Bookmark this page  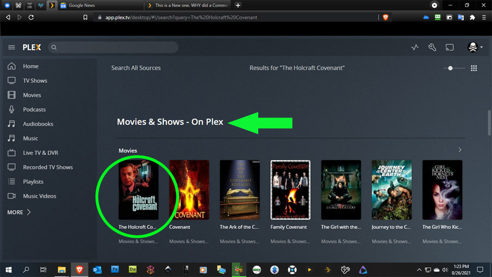point(85,17)
